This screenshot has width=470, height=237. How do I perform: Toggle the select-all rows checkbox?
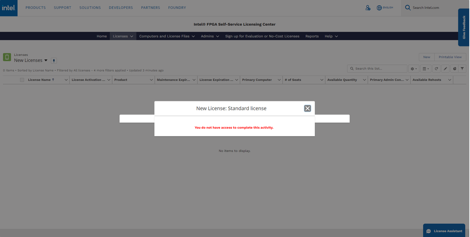pyautogui.click(x=22, y=80)
